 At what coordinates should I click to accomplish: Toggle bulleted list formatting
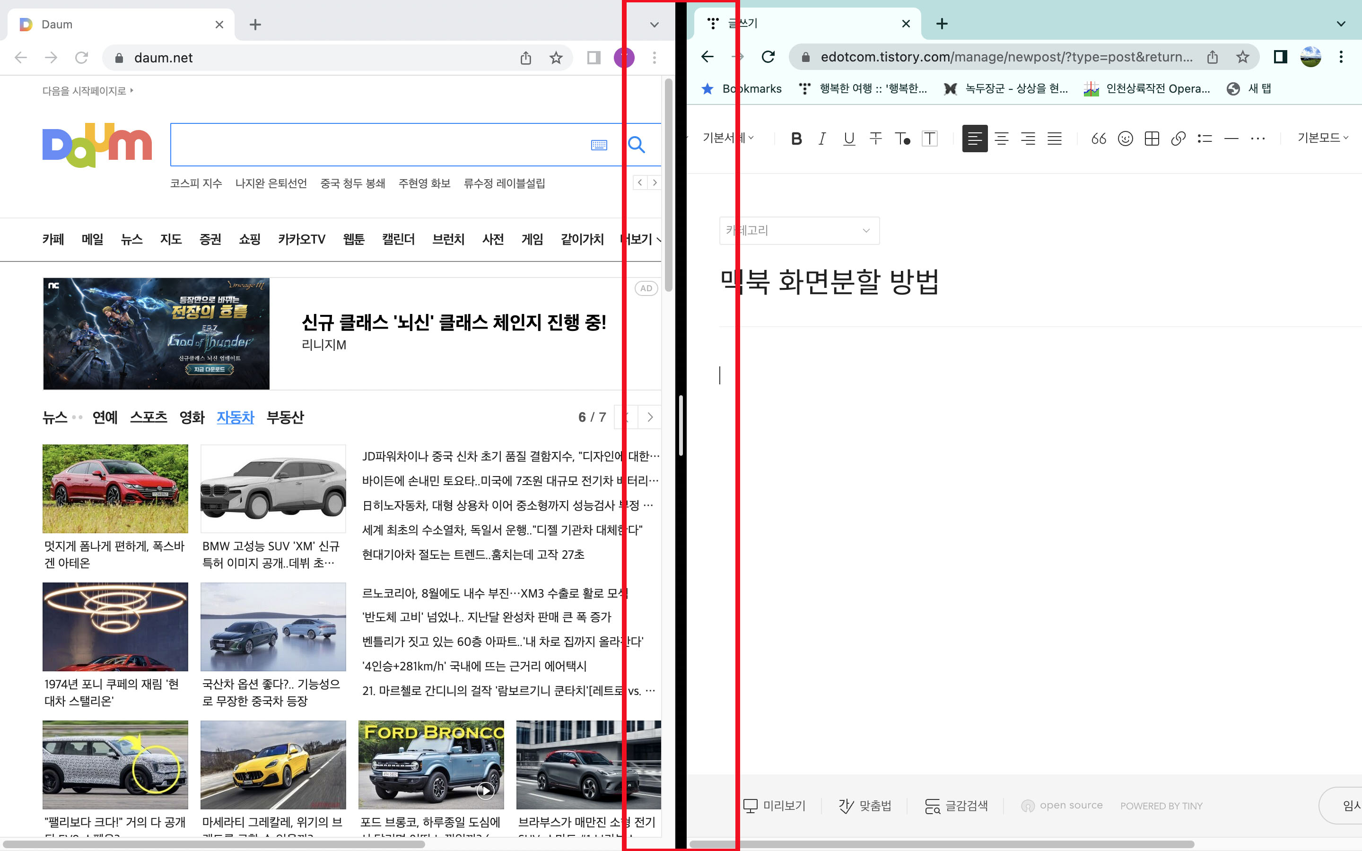click(1205, 139)
